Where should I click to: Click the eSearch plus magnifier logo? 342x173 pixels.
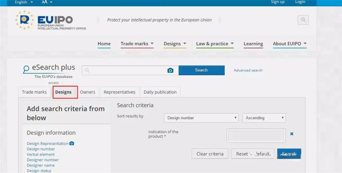pos(26,69)
